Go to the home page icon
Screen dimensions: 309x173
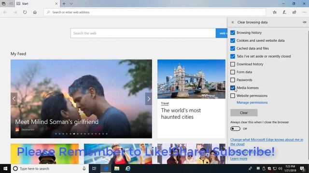35,12
